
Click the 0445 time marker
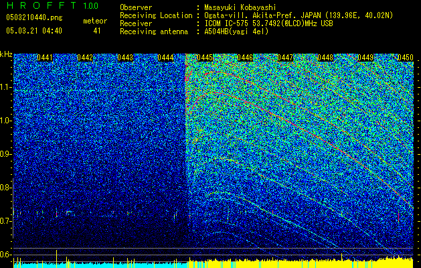coord(205,58)
